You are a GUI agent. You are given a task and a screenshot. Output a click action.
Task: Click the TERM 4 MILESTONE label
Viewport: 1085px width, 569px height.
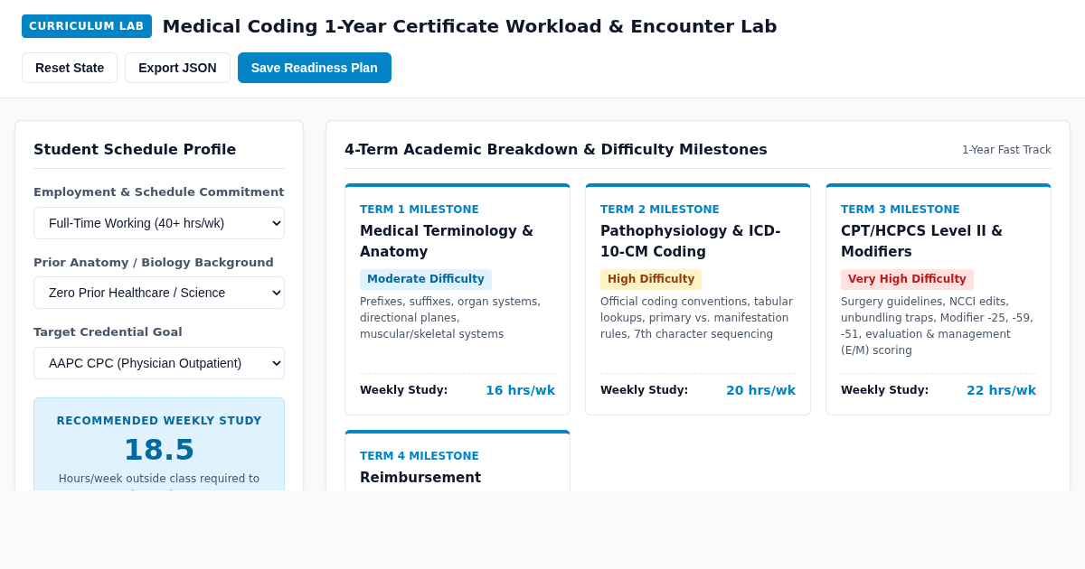click(420, 456)
